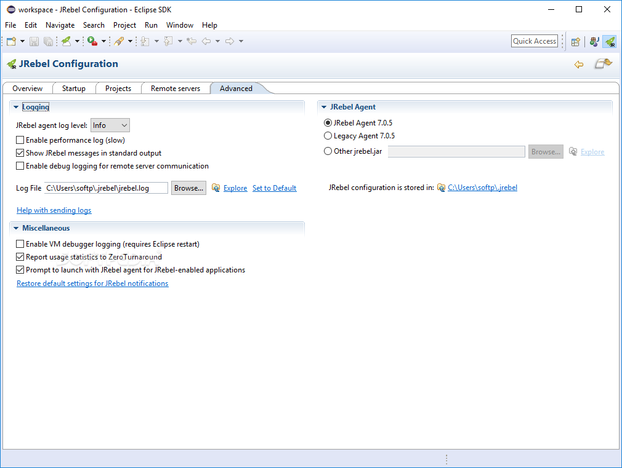Screen dimensions: 622x468
Task: Click the folder icon beside Log File Explore
Action: coord(216,188)
